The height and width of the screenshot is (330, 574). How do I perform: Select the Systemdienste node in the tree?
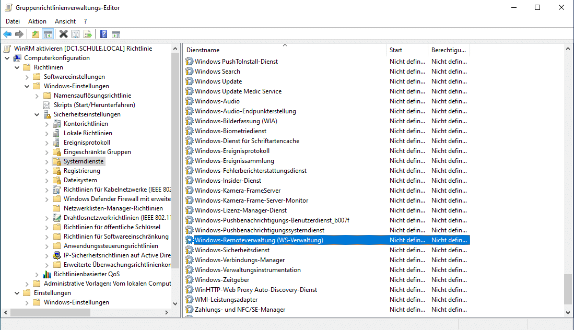click(84, 161)
